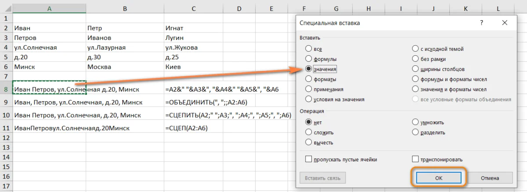The width and height of the screenshot is (527, 192).
Task: Click the Отмена button
Action: click(x=489, y=178)
